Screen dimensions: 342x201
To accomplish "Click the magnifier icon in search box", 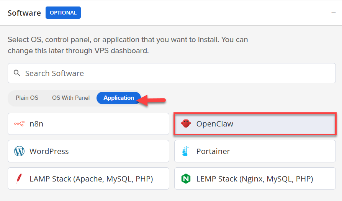I will coord(17,73).
